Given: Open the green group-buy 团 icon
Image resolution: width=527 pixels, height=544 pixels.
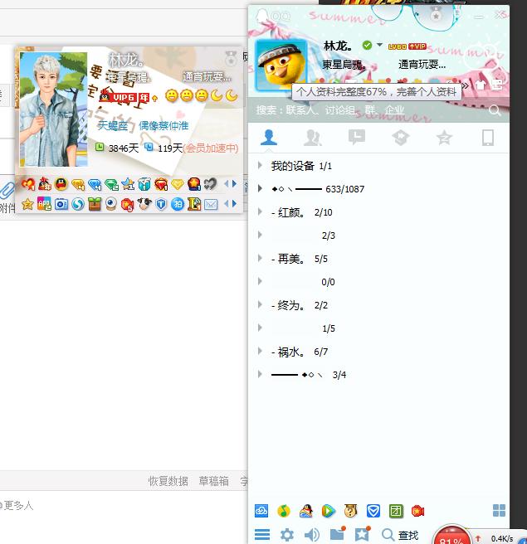Looking at the screenshot, I should click(396, 511).
